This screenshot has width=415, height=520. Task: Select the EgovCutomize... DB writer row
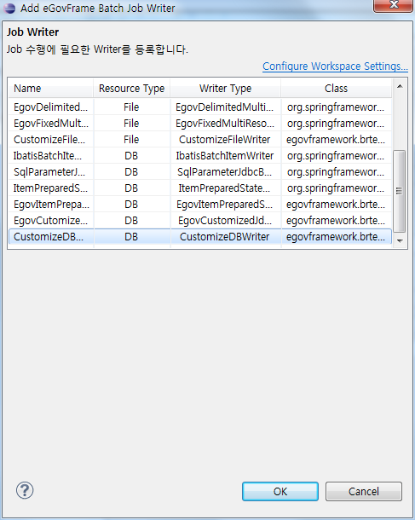point(200,221)
